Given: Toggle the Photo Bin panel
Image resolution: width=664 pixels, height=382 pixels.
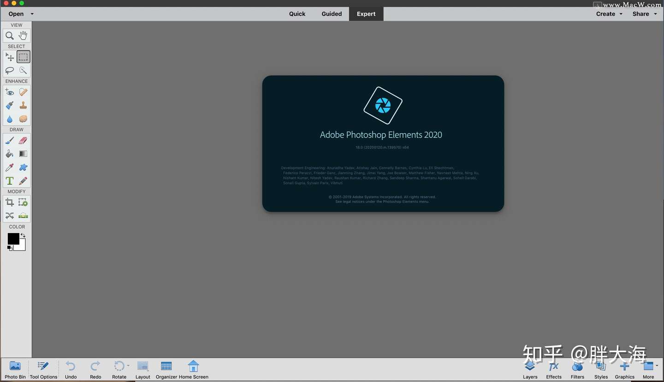Looking at the screenshot, I should pyautogui.click(x=15, y=370).
